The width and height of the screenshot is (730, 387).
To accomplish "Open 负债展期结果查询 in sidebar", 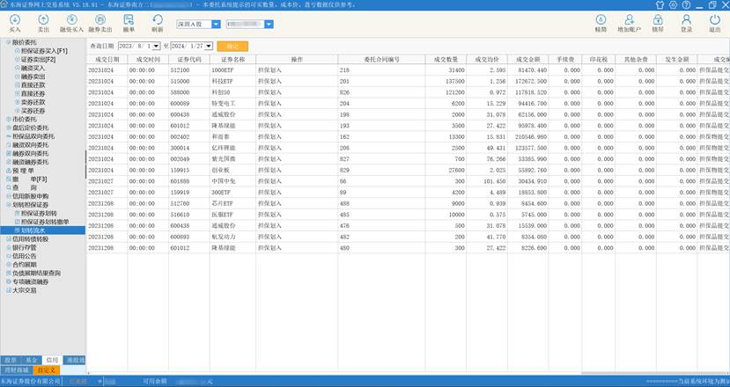I will (37, 273).
